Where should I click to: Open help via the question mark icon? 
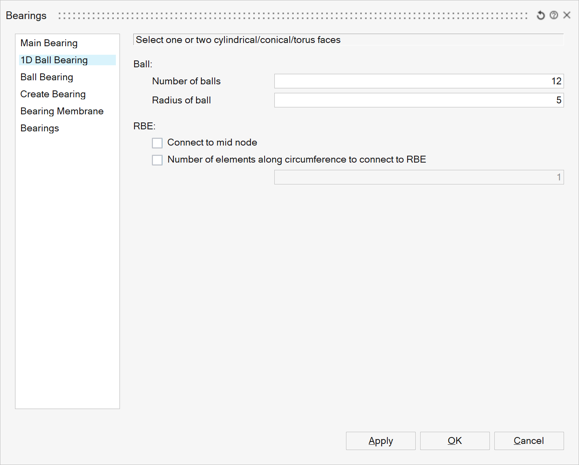(x=554, y=15)
